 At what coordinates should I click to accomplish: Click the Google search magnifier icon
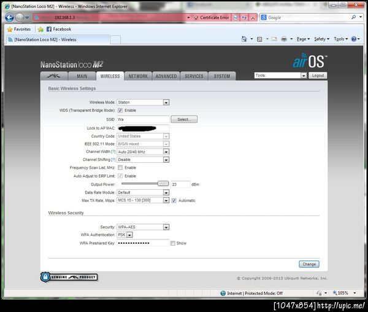pos(354,17)
